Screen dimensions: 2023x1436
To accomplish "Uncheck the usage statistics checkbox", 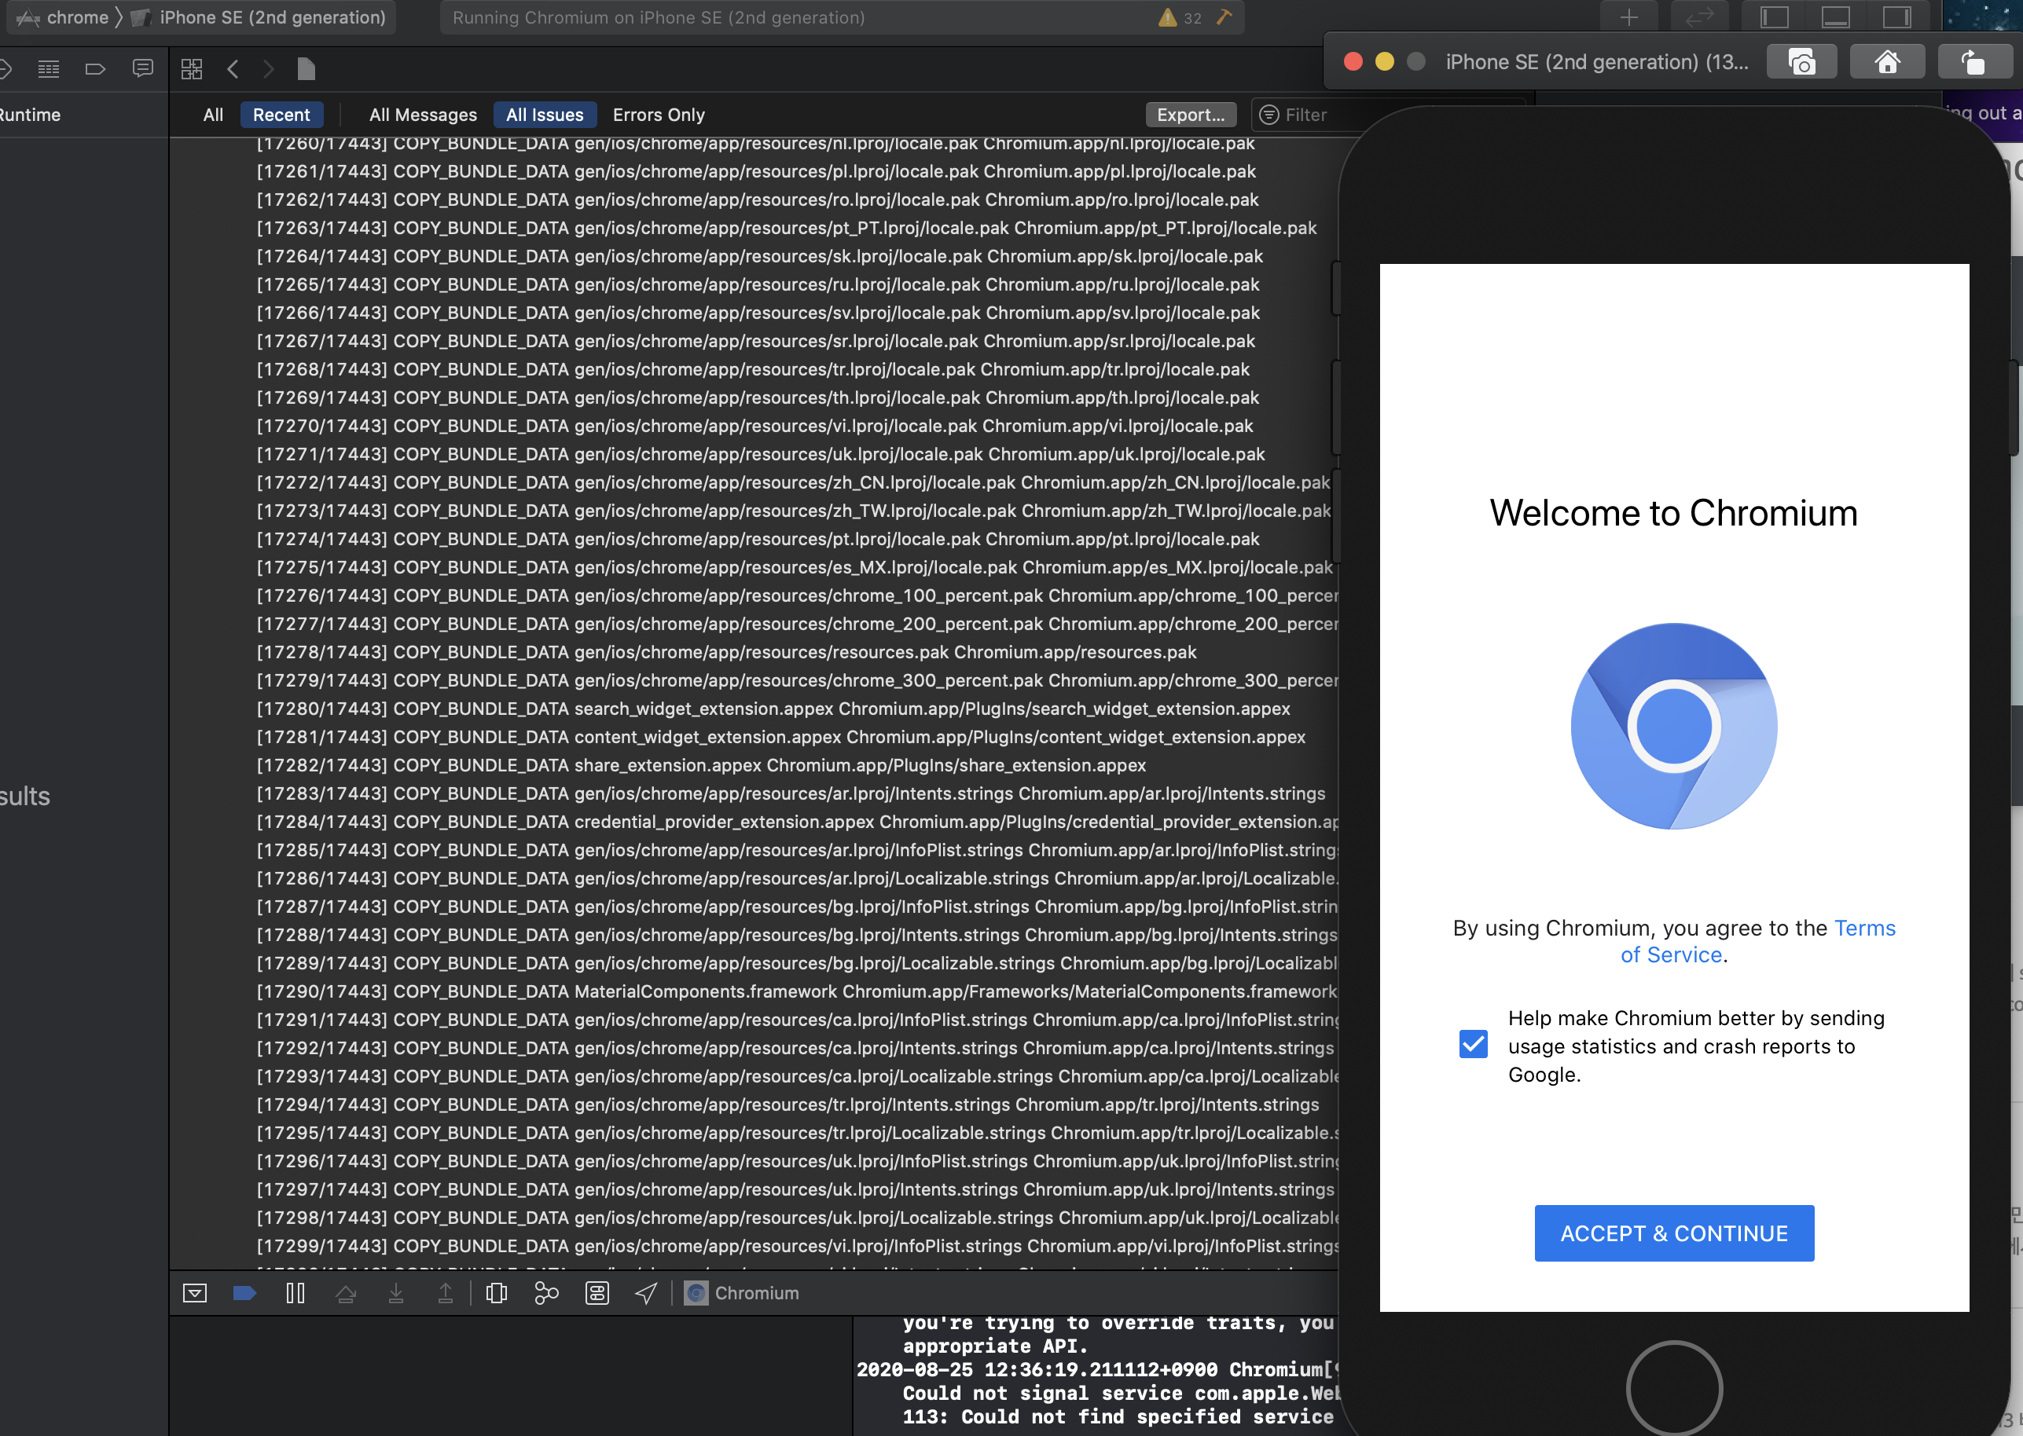I will (x=1473, y=1044).
